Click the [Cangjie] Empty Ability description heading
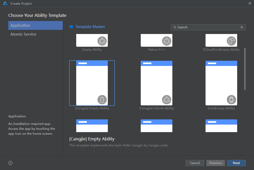The image size is (254, 170). coord(92,139)
